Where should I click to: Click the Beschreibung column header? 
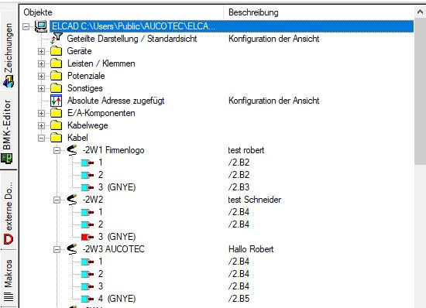pyautogui.click(x=319, y=12)
